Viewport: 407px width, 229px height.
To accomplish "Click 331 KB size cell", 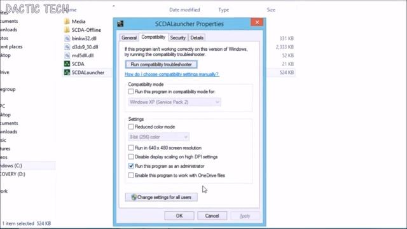I will [287, 38].
